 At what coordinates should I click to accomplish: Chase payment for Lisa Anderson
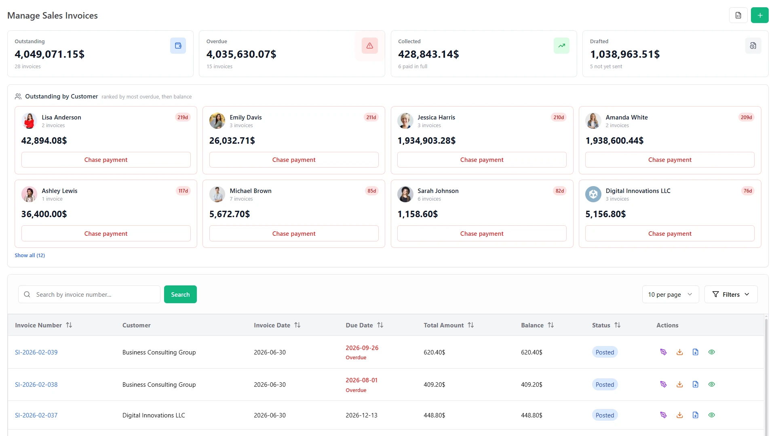106,160
